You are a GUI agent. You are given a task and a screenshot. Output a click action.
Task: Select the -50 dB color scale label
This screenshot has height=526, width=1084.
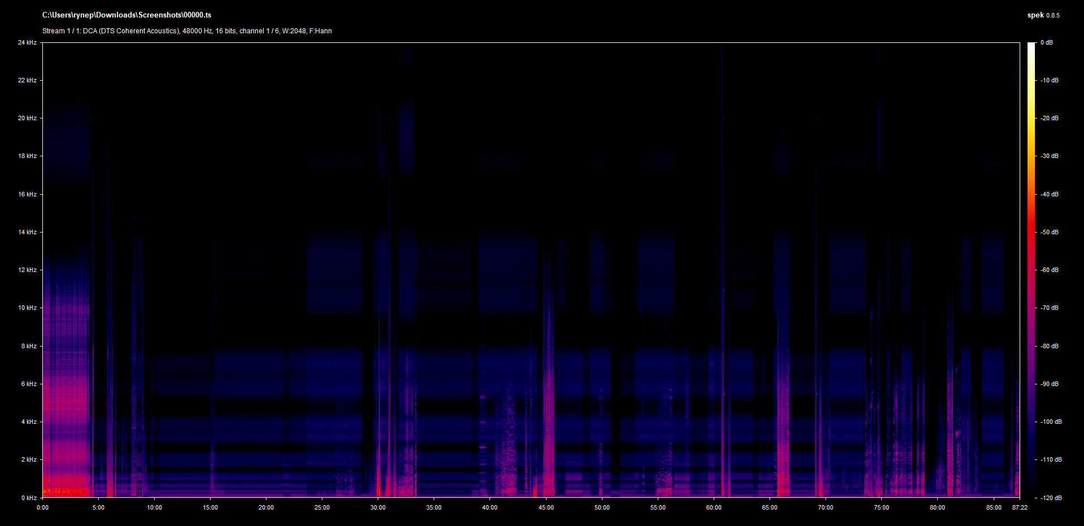1049,232
